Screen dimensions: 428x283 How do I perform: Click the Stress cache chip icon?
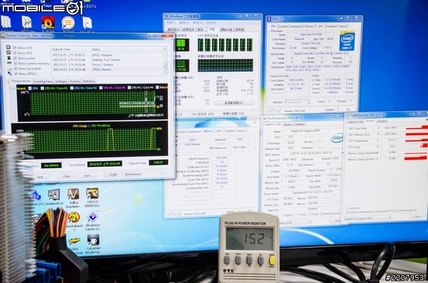coord(9,58)
